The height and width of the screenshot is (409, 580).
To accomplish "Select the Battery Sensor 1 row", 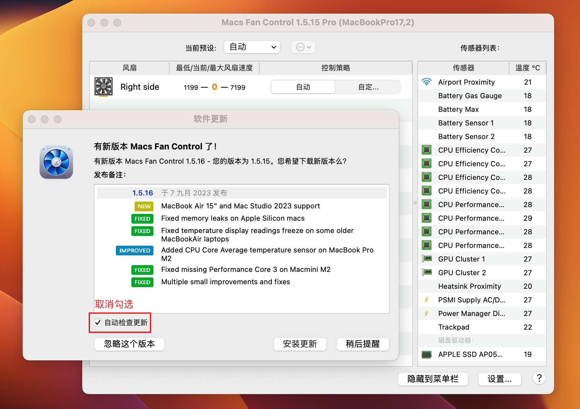I will point(482,123).
